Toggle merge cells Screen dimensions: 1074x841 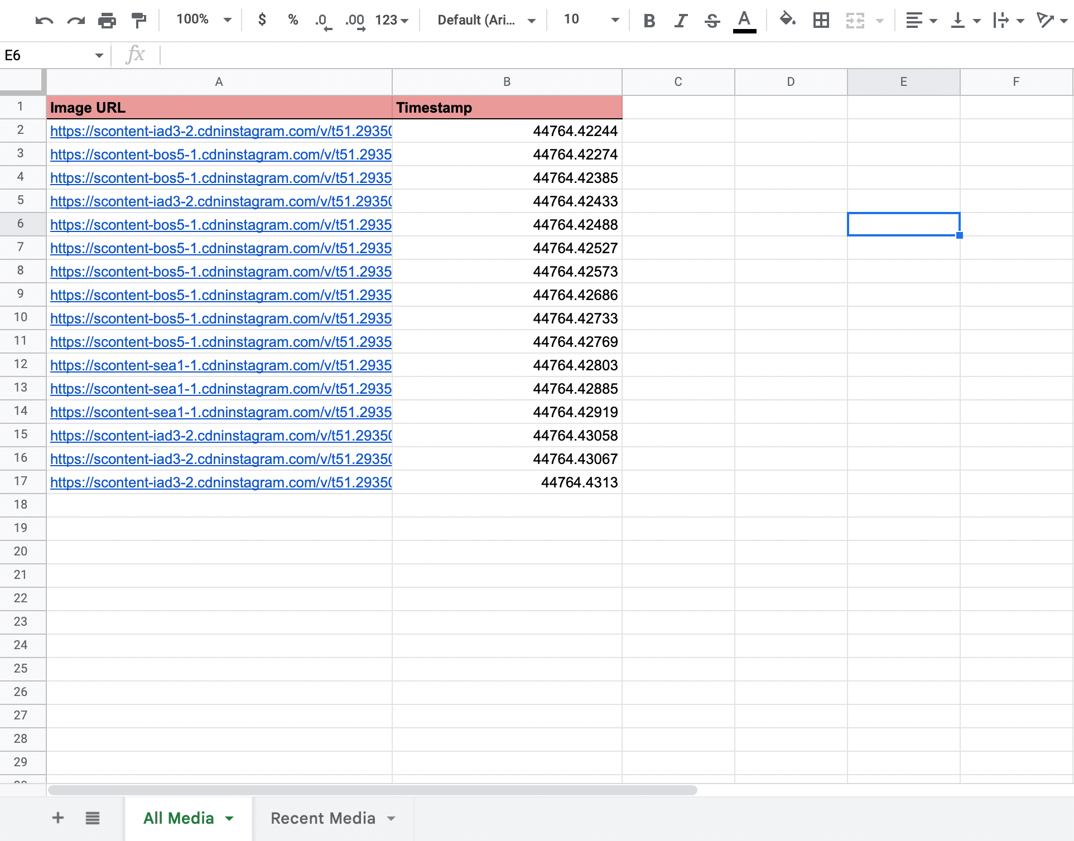pos(855,20)
